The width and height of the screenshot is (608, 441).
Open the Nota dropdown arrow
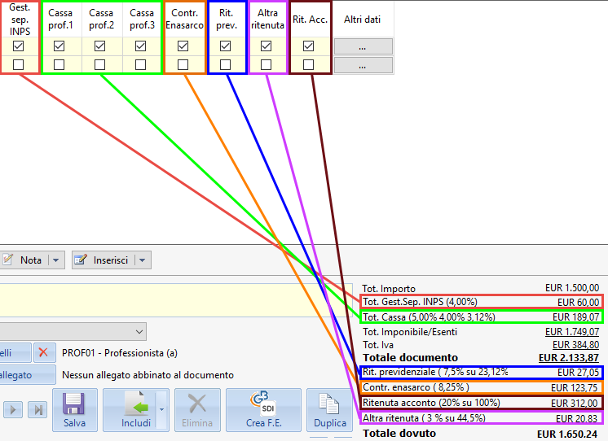(56, 260)
